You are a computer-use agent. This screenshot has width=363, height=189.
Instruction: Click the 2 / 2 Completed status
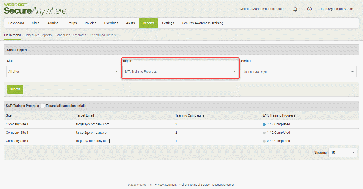278,124
